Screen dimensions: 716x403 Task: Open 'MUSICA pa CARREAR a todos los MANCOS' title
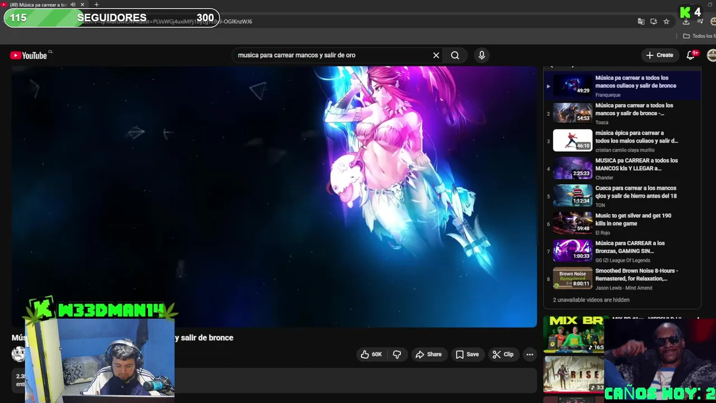(637, 164)
